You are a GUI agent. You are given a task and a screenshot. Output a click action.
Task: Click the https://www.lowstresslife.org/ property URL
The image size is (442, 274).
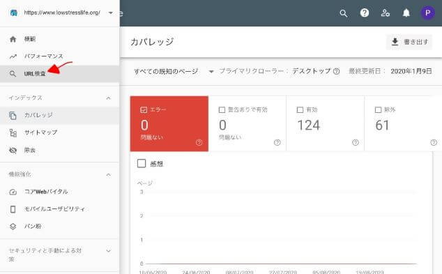pyautogui.click(x=62, y=13)
